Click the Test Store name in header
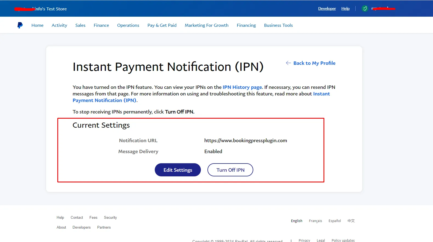The width and height of the screenshot is (433, 242). [41, 9]
